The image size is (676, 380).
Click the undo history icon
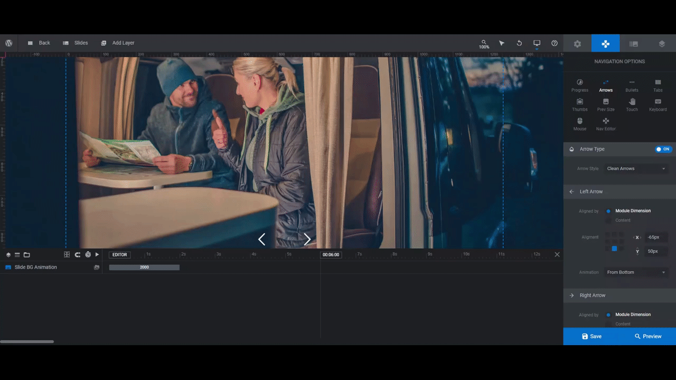(x=519, y=43)
